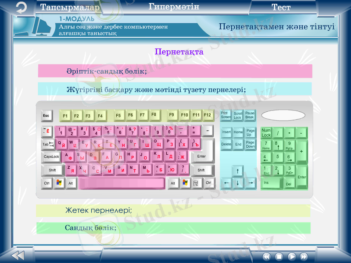Select the Жүгіргіні басқару section bar

point(175,89)
